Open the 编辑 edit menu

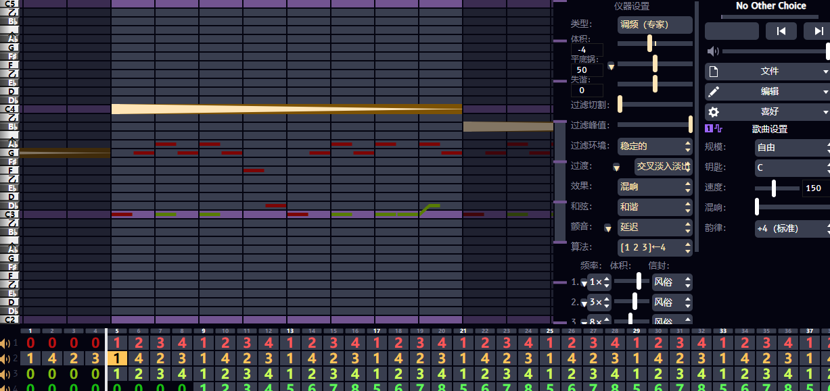pyautogui.click(x=767, y=92)
